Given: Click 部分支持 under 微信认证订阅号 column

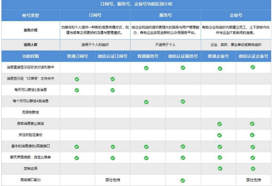Looking at the screenshot, I should point(113,180).
